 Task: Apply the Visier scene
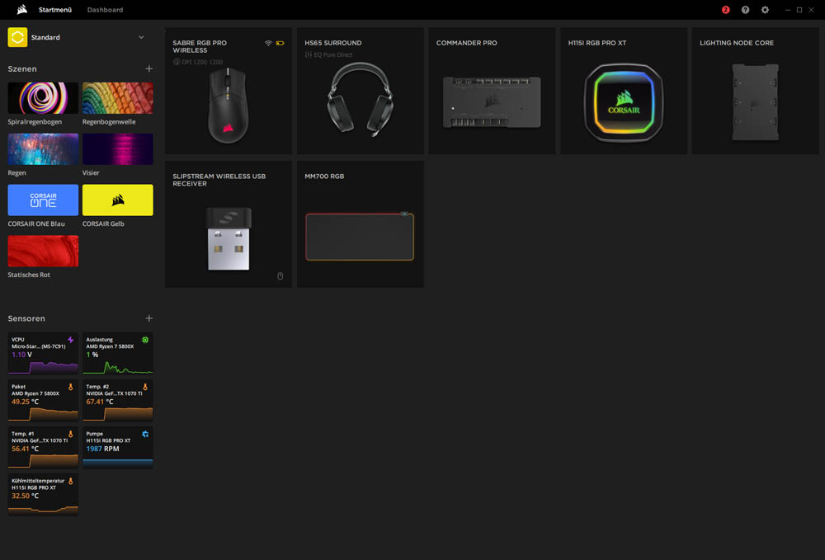pyautogui.click(x=118, y=148)
